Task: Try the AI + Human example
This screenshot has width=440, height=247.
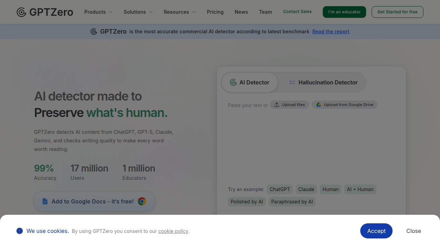Action: click(x=360, y=189)
